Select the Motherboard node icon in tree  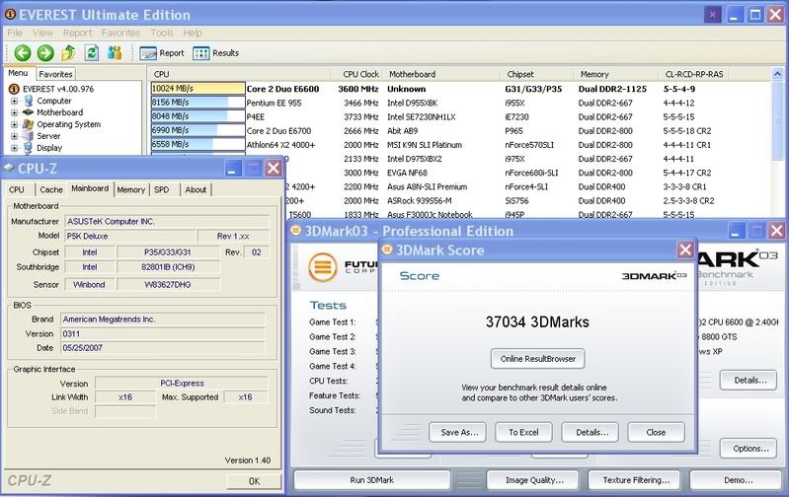[x=29, y=112]
